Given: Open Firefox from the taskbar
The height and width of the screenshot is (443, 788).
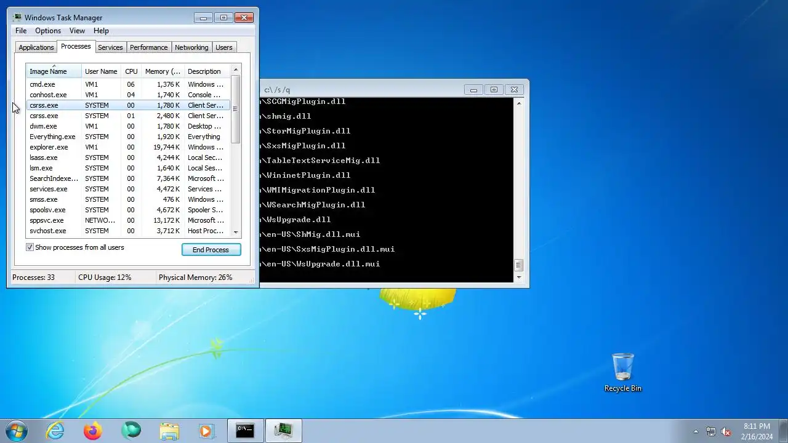Looking at the screenshot, I should [x=93, y=431].
